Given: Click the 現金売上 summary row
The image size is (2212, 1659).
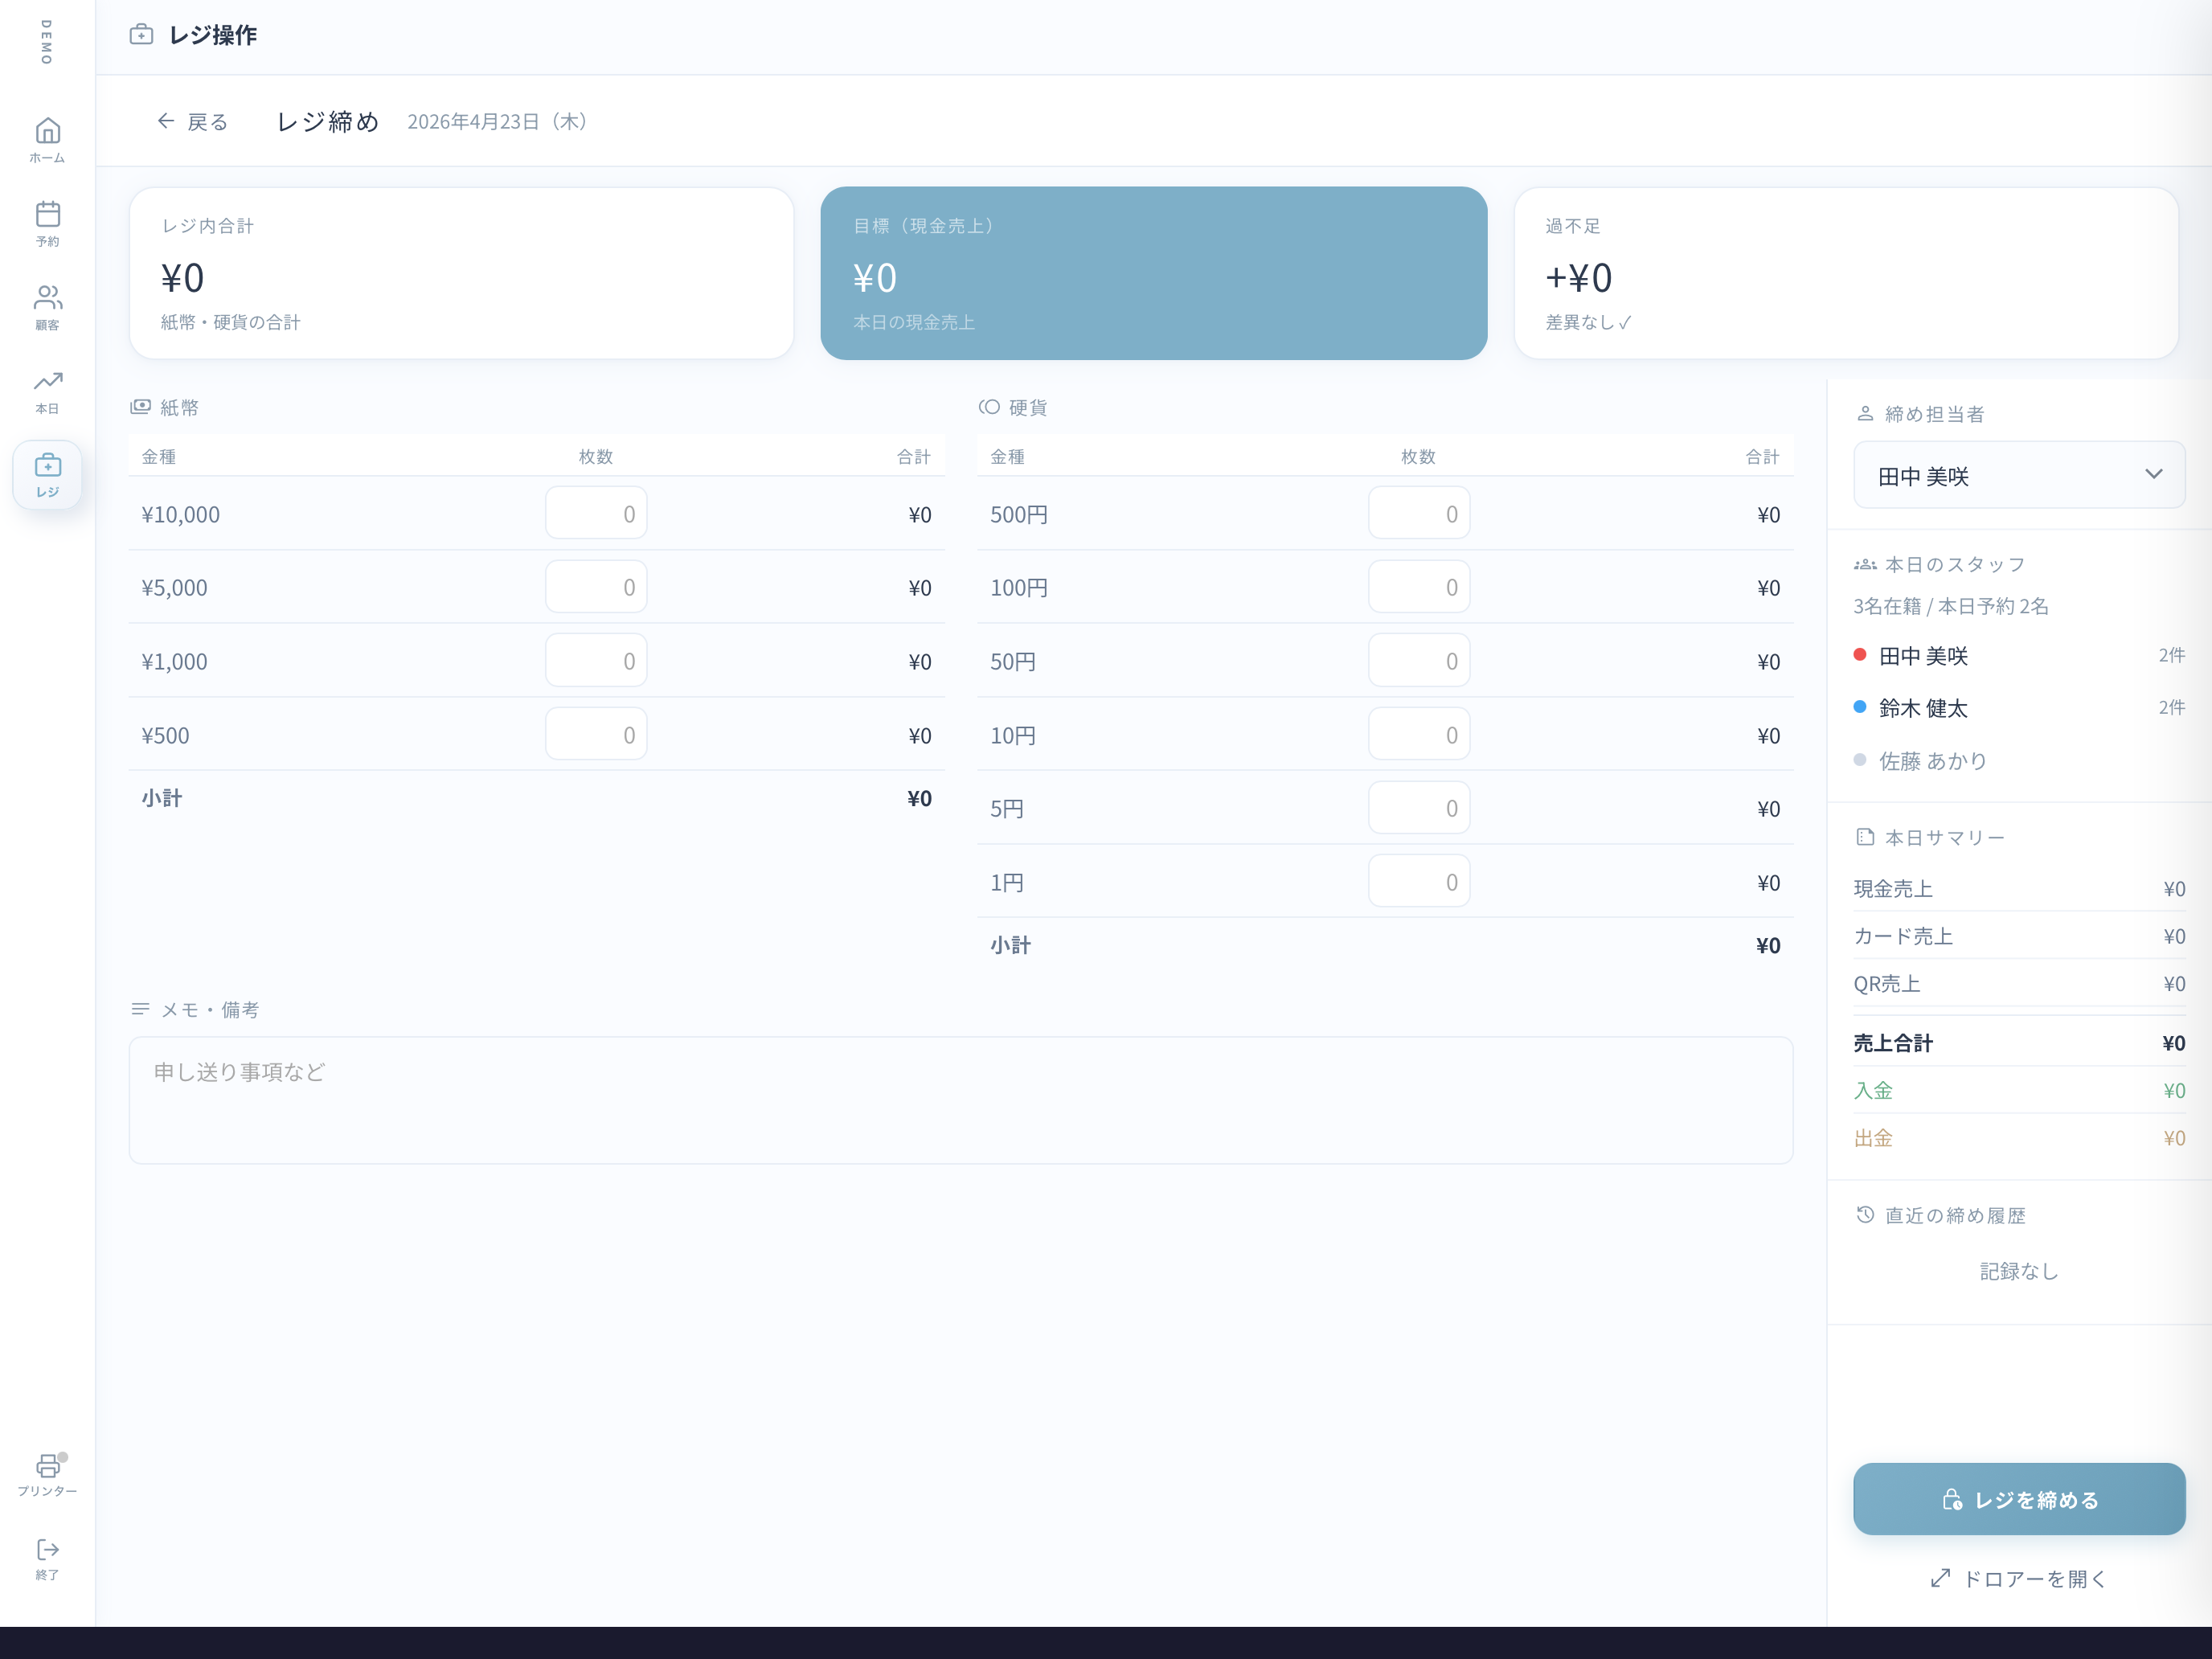Looking at the screenshot, I should click(2019, 888).
